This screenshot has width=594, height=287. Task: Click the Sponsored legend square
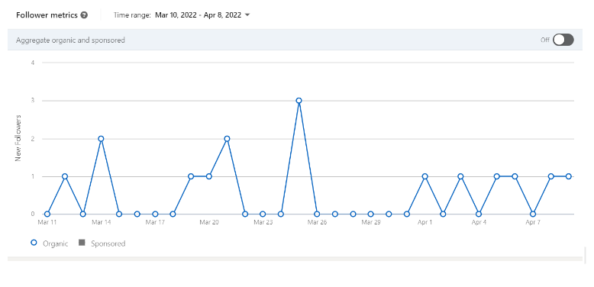82,243
